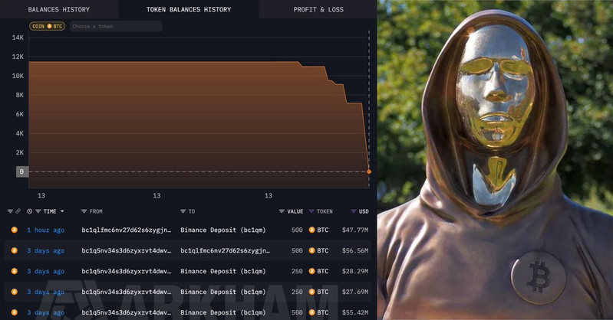The image size is (613, 320).
Task: Click the clock icon beside TIME header
Action: pos(29,211)
